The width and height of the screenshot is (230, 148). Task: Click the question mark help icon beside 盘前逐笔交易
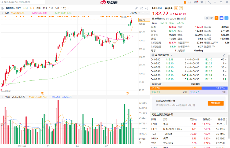tap(153, 55)
